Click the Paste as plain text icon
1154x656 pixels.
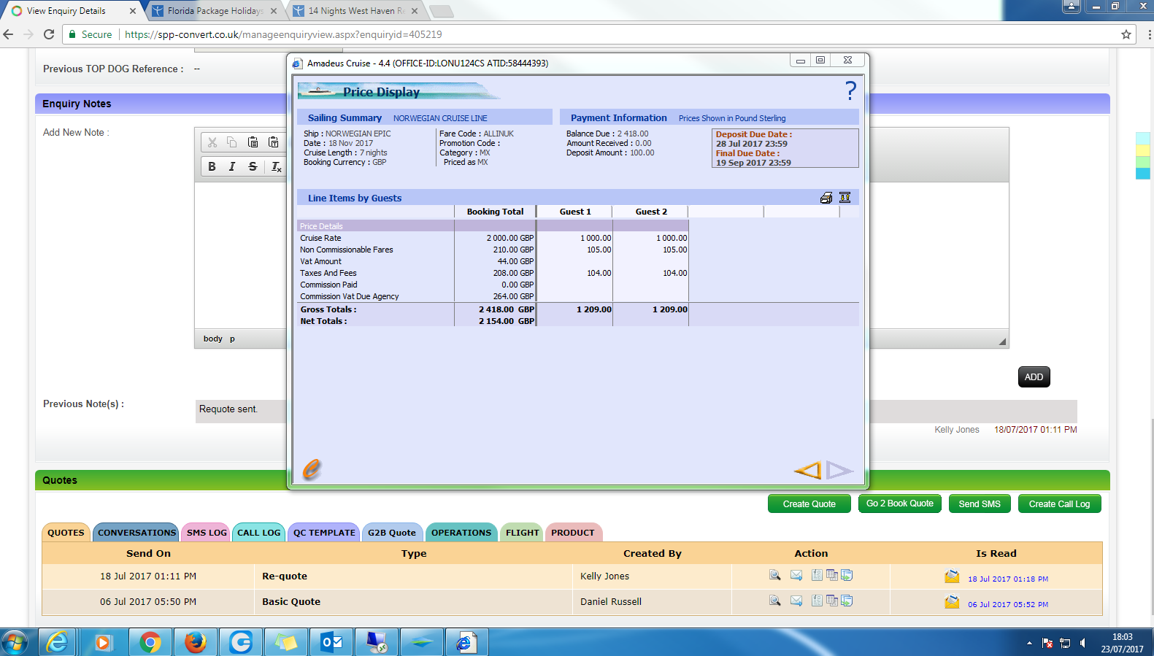[273, 142]
